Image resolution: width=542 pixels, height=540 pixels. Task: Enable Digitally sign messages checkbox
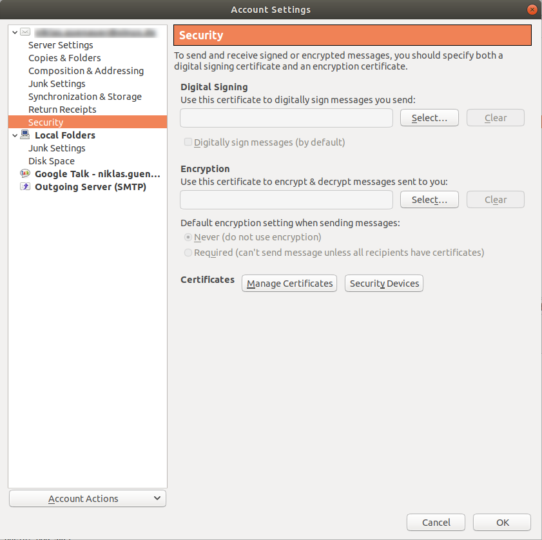pyautogui.click(x=188, y=142)
